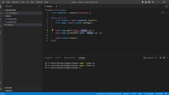Change encoding via UTF-8
This screenshot has height=95, width=169.
(134, 94)
